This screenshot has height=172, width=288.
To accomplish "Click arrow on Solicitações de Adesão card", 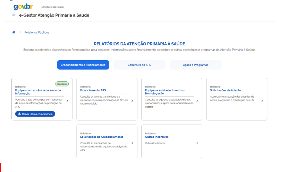I will pyautogui.click(x=262, y=101).
